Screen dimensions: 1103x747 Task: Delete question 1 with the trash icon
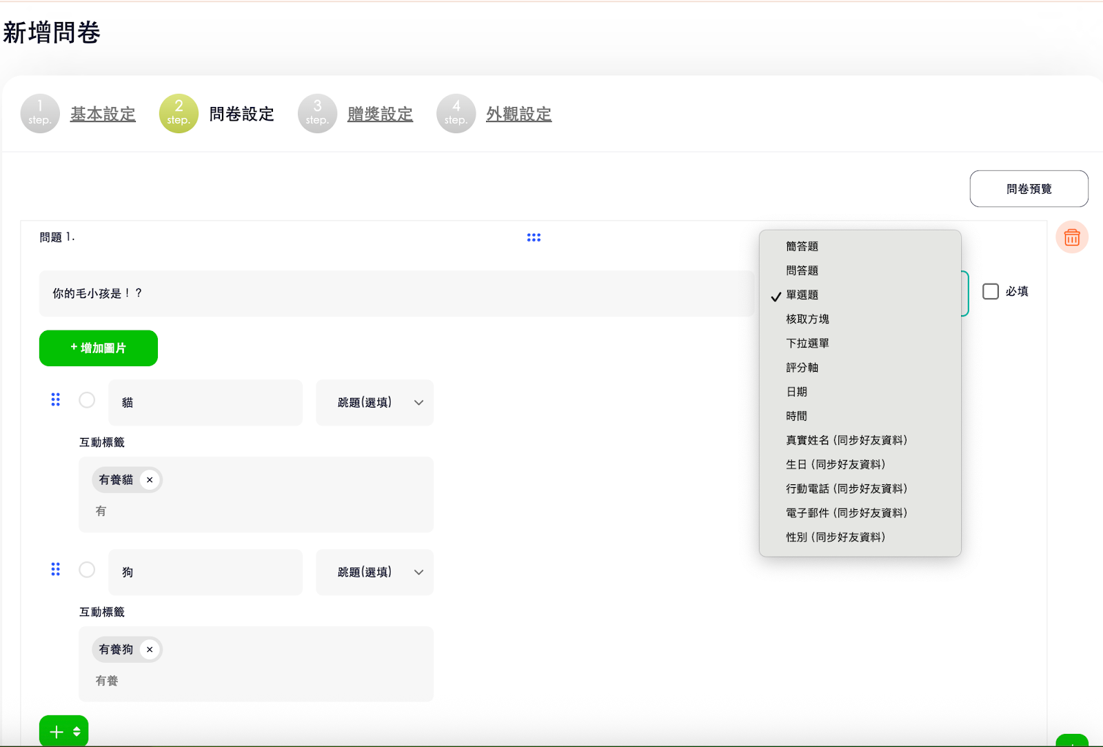(x=1071, y=237)
